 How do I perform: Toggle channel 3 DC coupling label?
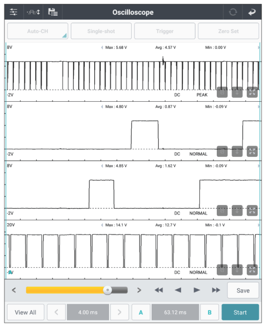pos(177,213)
